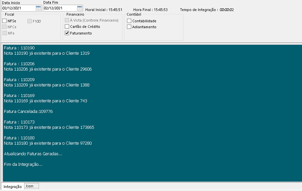Switch to the Integração tab
The width and height of the screenshot is (302, 191).
pos(13,187)
